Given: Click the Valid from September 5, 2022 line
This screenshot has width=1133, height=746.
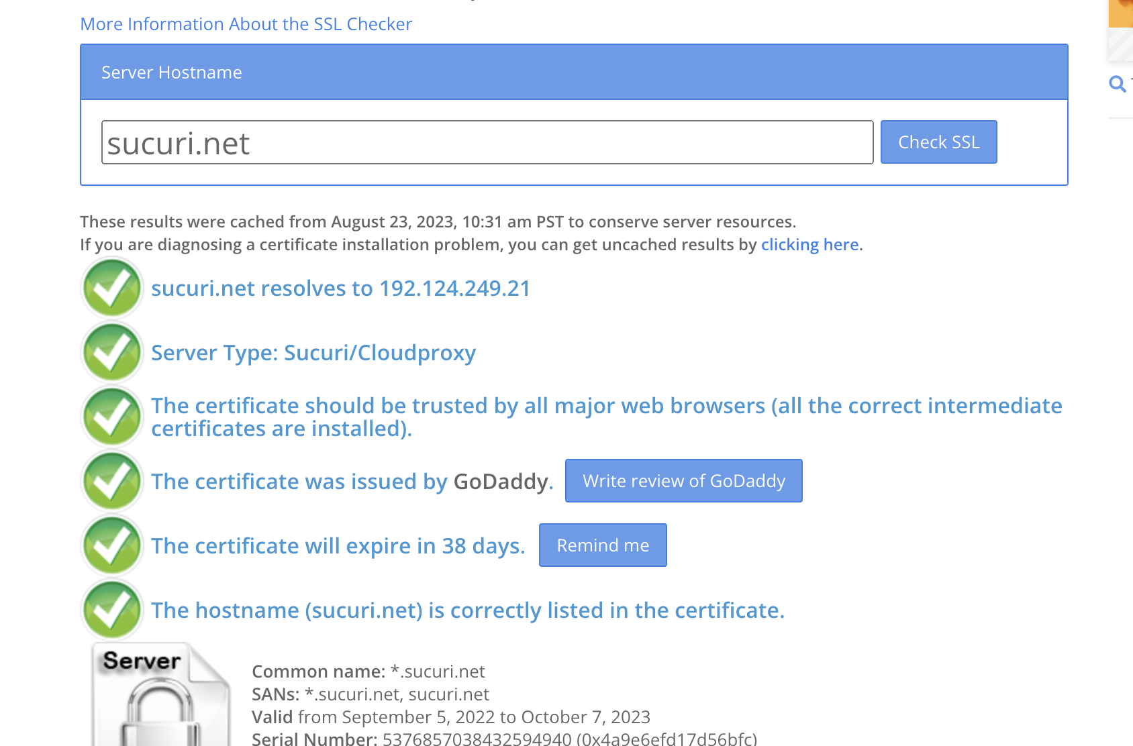Looking at the screenshot, I should pyautogui.click(x=451, y=717).
